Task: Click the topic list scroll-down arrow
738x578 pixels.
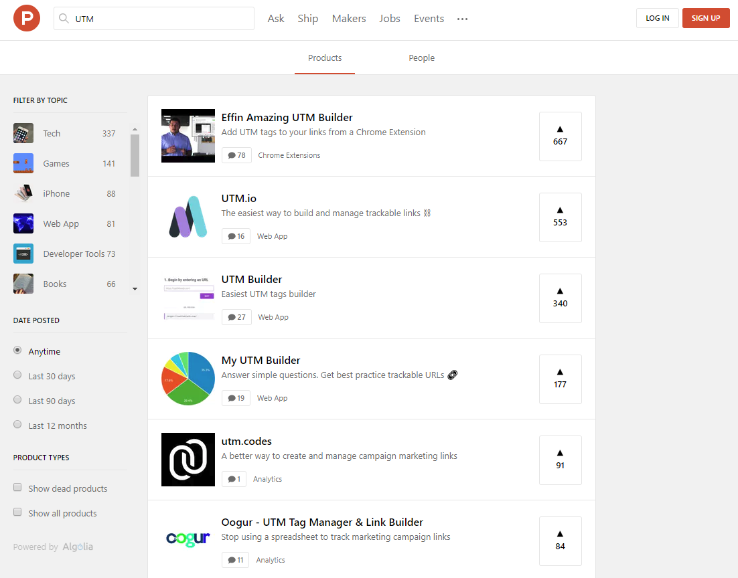Action: 135,289
